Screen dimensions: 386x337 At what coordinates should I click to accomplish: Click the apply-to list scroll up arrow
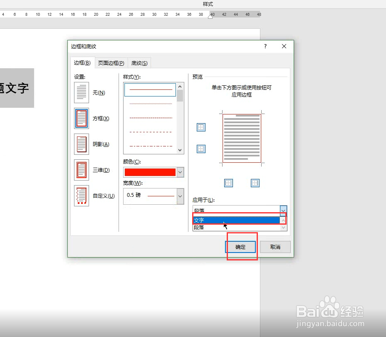click(283, 221)
